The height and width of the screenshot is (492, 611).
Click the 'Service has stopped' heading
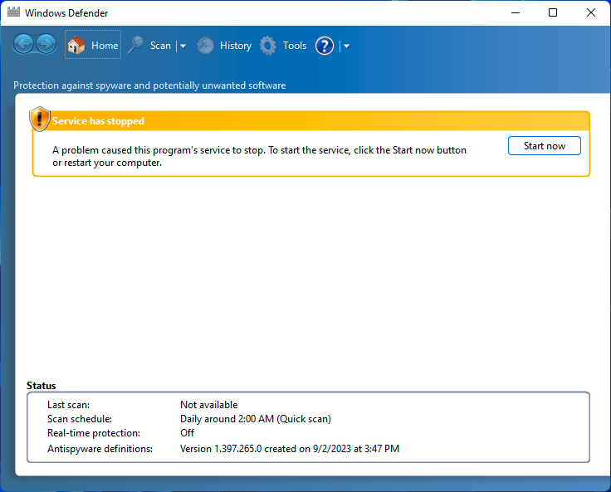coord(98,121)
